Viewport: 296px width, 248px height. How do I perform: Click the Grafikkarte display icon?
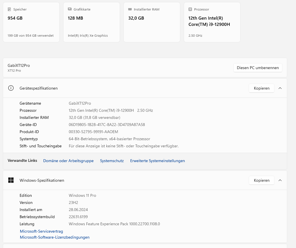tap(70, 9)
